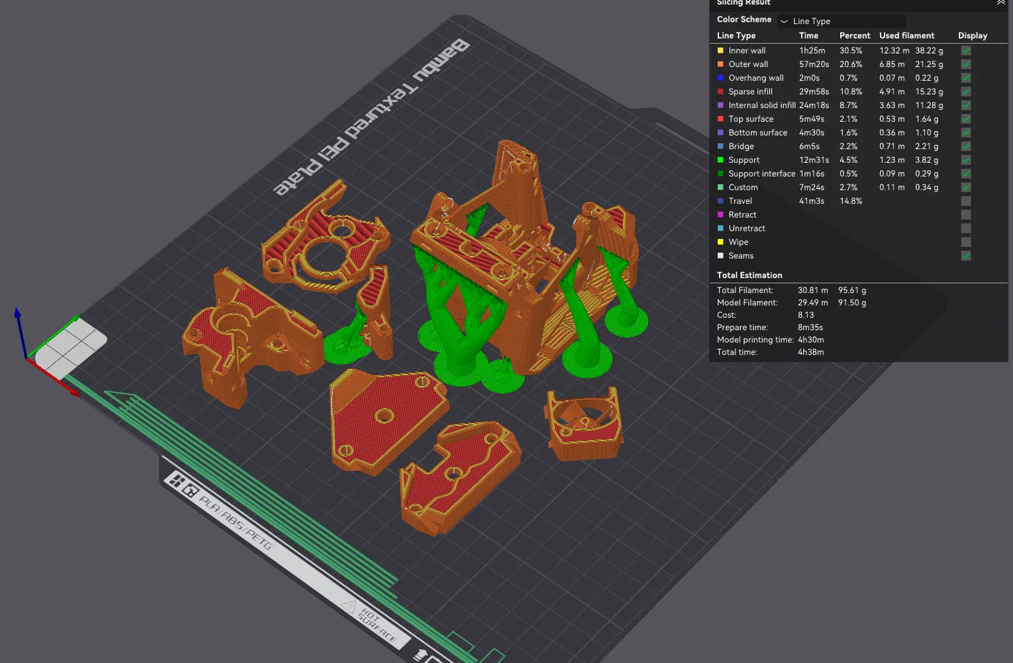Open the Color Scheme Line Type dropdown
Image resolution: width=1013 pixels, height=663 pixels.
click(x=841, y=21)
